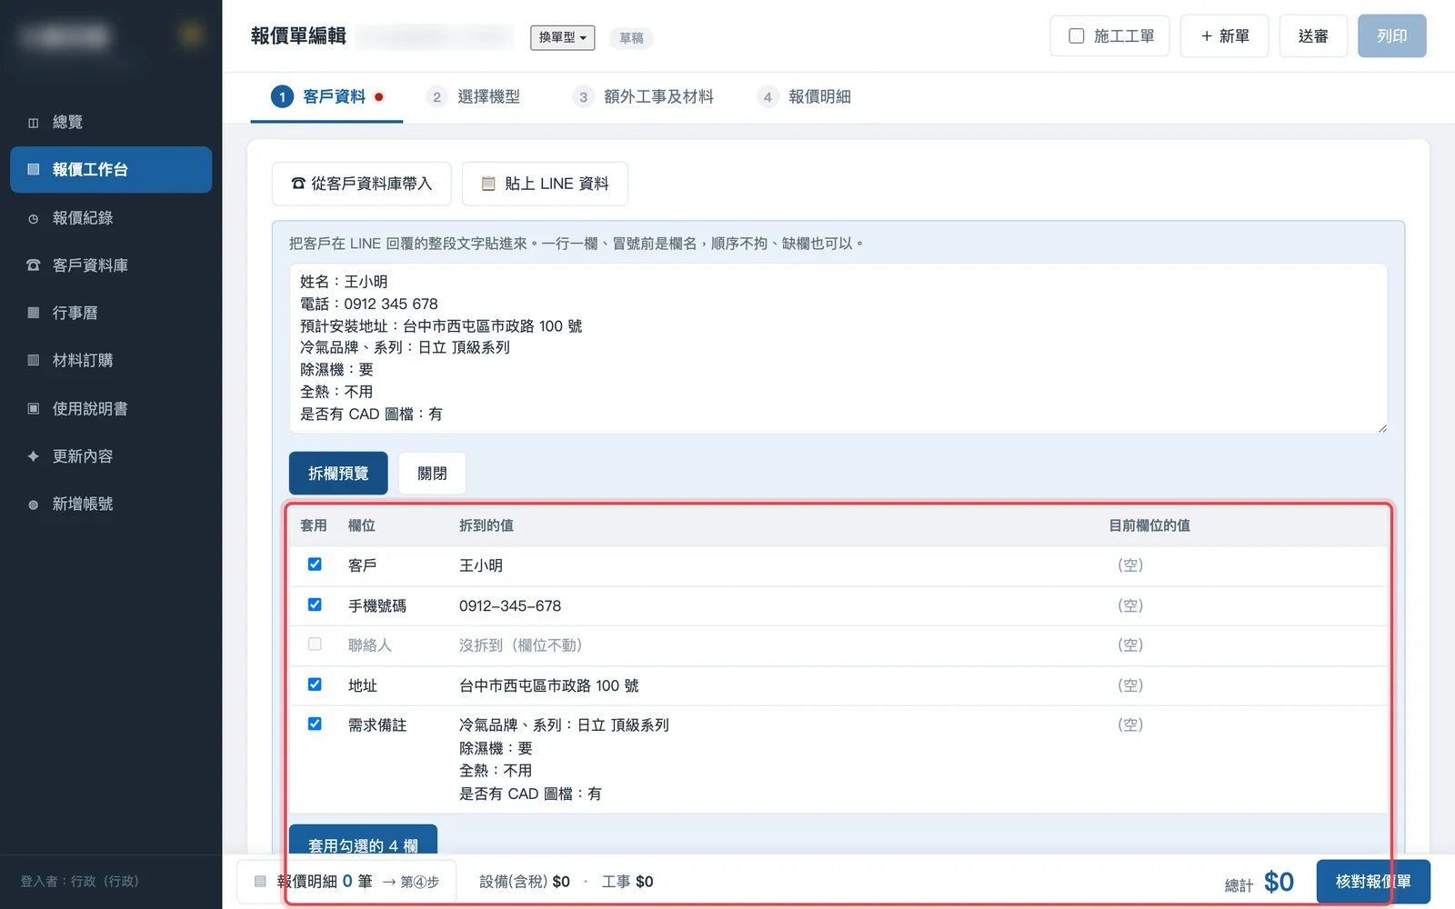Image resolution: width=1455 pixels, height=909 pixels.
Task: Uncheck the 手機號碼 row checkbox
Action: click(315, 604)
